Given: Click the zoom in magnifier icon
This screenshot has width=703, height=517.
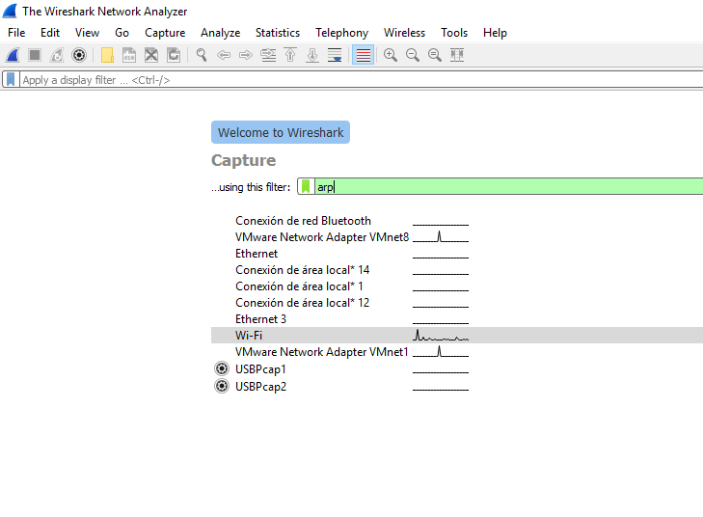Looking at the screenshot, I should point(391,55).
